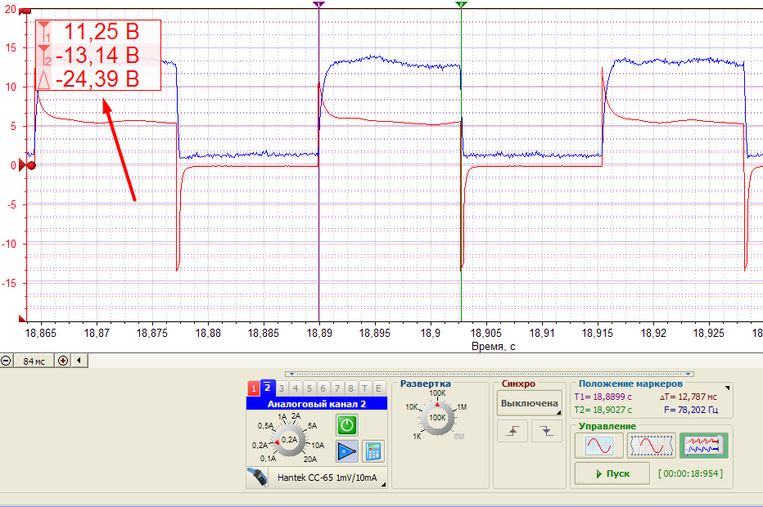The image size is (763, 507).
Task: Click the Время, с axis label
Action: click(493, 347)
